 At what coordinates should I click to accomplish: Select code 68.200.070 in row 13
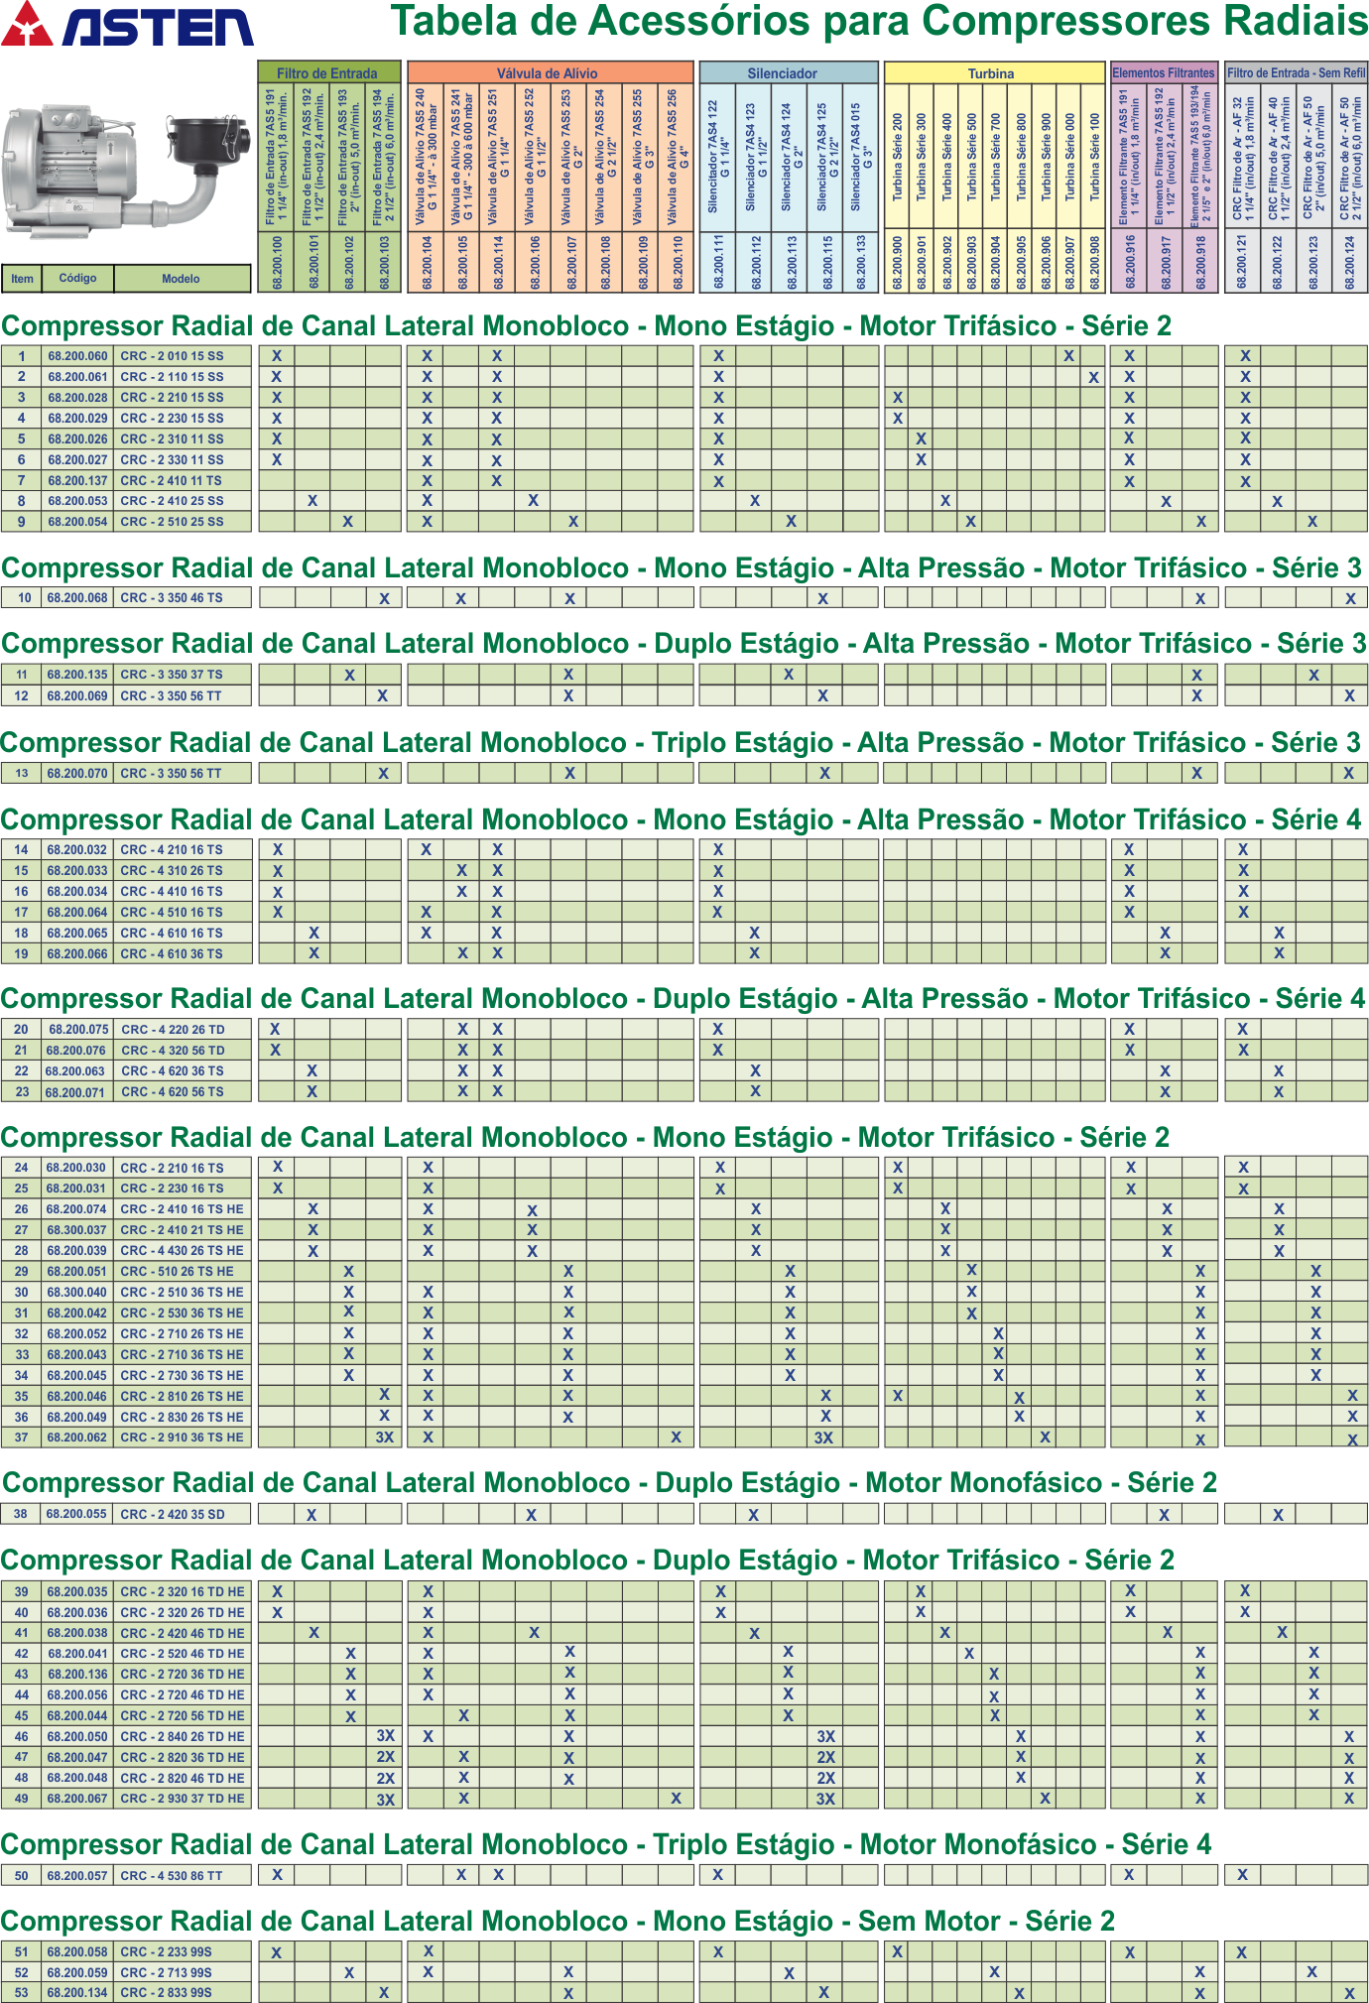pos(77,773)
